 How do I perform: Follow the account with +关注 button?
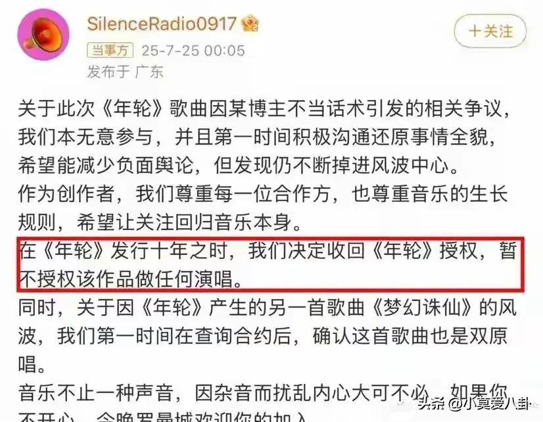[x=490, y=31]
